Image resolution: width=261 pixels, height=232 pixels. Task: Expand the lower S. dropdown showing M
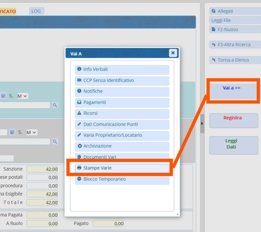point(32,132)
